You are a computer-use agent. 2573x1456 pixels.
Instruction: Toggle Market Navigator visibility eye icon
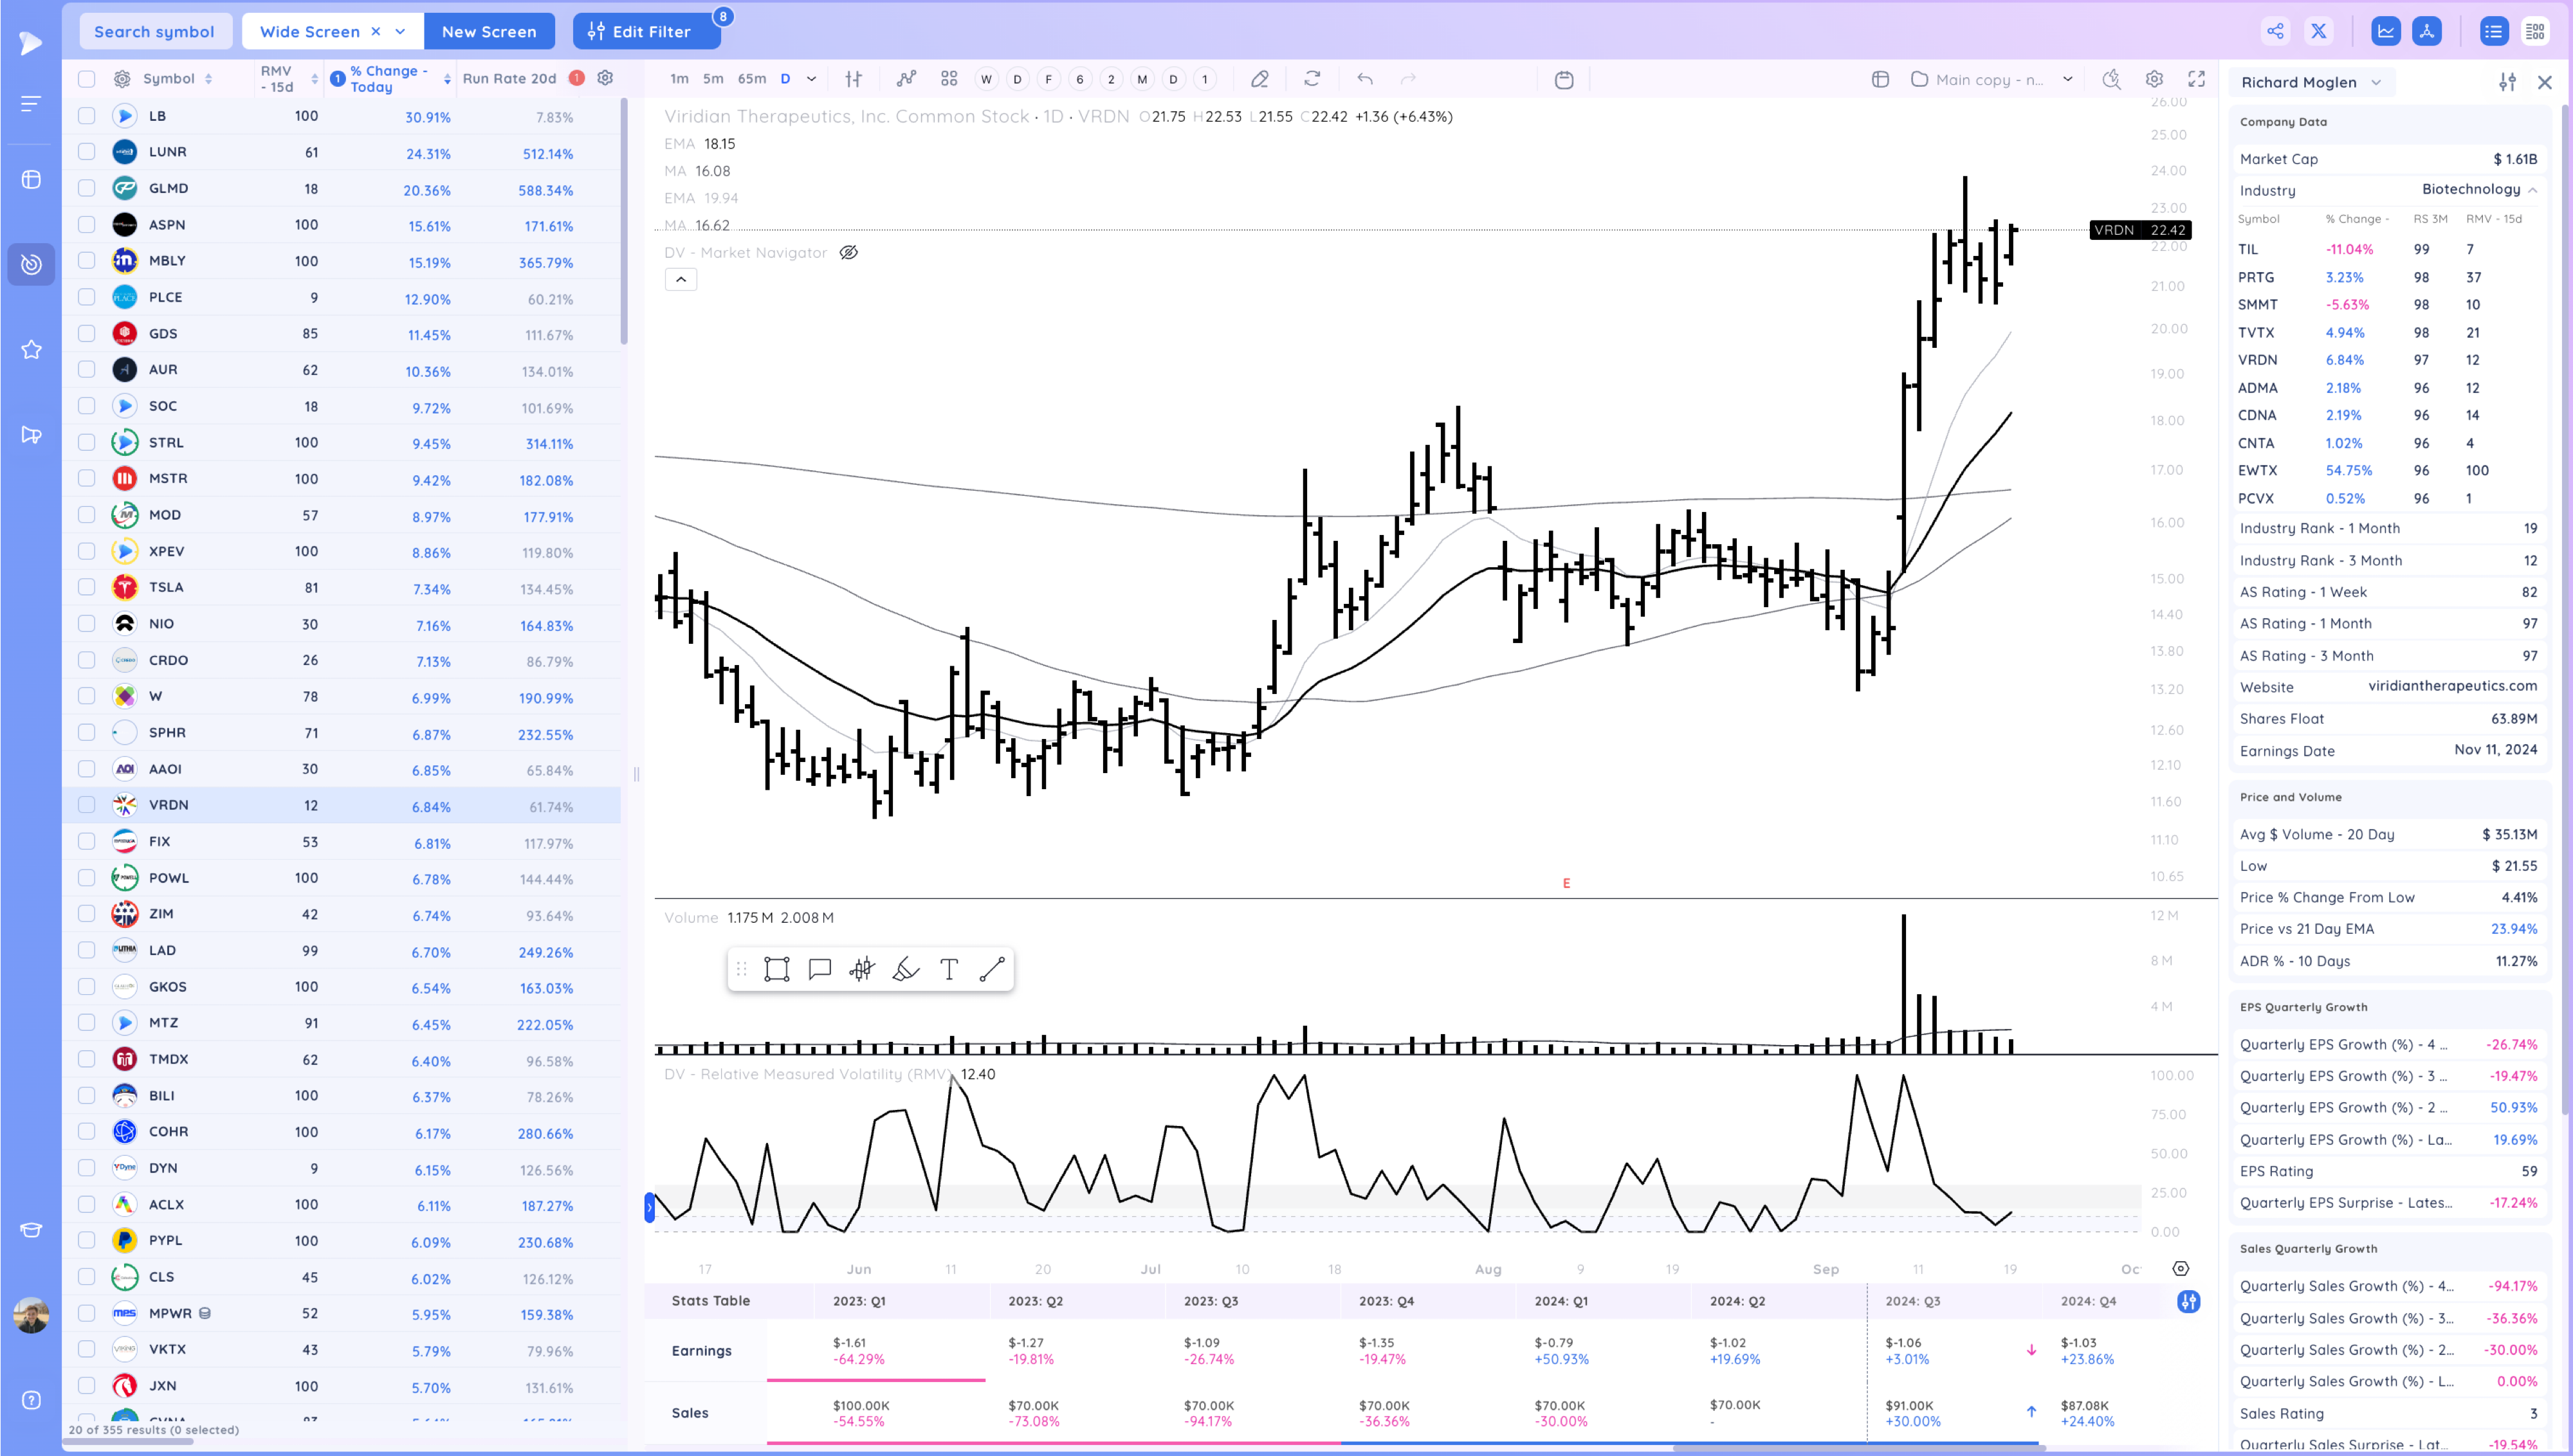(848, 253)
